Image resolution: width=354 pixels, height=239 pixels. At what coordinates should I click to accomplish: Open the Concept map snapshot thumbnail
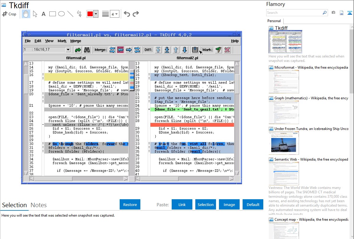284,230
